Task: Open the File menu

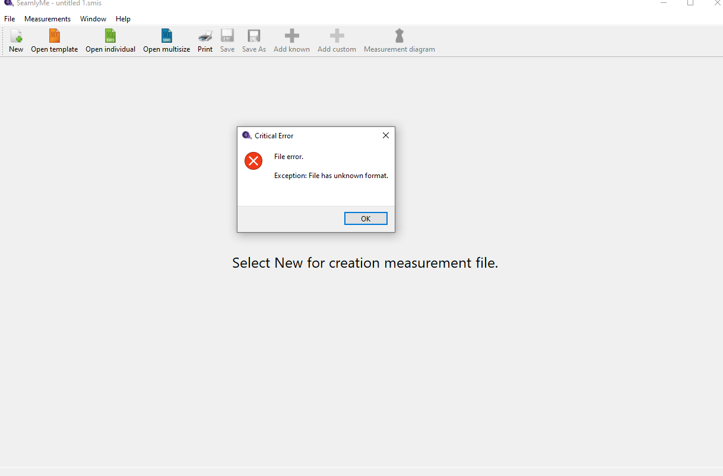Action: [9, 19]
